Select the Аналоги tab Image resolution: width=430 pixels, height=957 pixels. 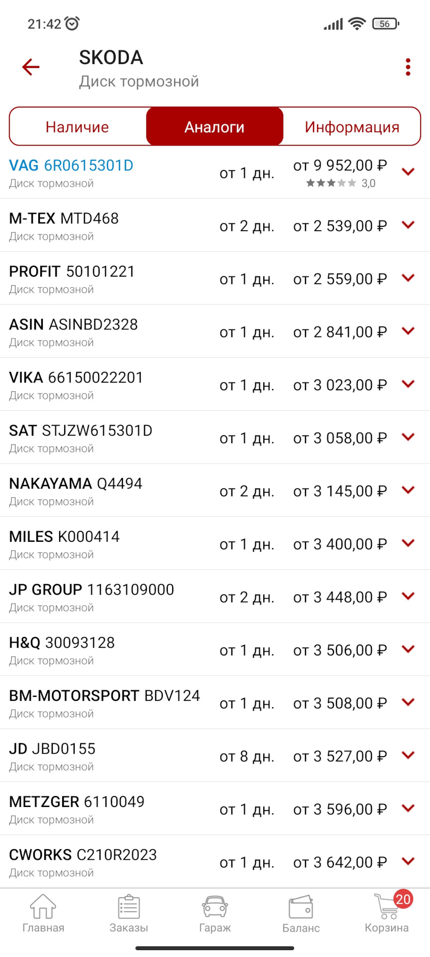coord(215,127)
